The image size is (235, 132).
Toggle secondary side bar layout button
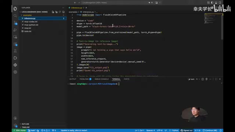pyautogui.click(x=220, y=3)
